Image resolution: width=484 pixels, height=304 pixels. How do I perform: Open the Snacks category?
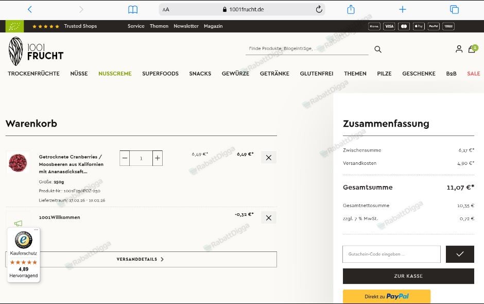[200, 74]
